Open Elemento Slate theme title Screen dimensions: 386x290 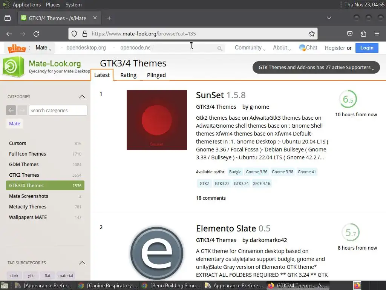(226, 228)
